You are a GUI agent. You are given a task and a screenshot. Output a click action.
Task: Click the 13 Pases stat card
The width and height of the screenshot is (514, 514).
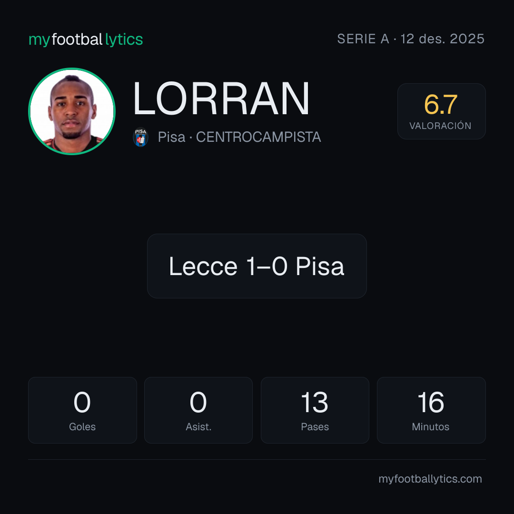(x=315, y=410)
